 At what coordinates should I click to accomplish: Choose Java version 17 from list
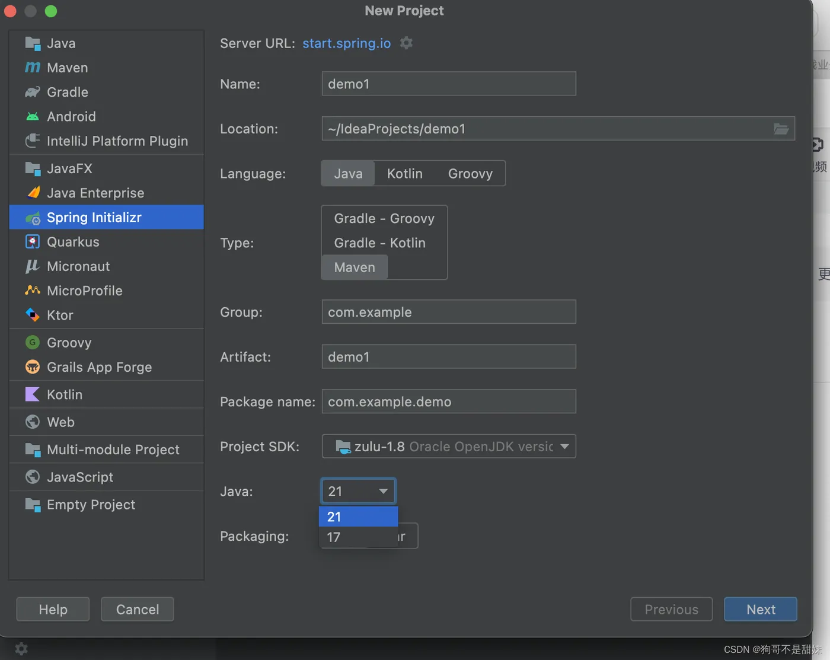(x=334, y=537)
